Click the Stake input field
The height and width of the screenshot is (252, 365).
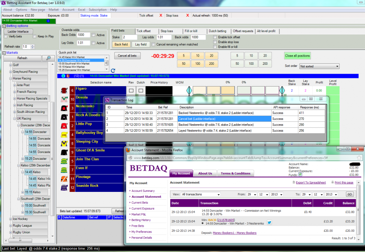[130, 37]
